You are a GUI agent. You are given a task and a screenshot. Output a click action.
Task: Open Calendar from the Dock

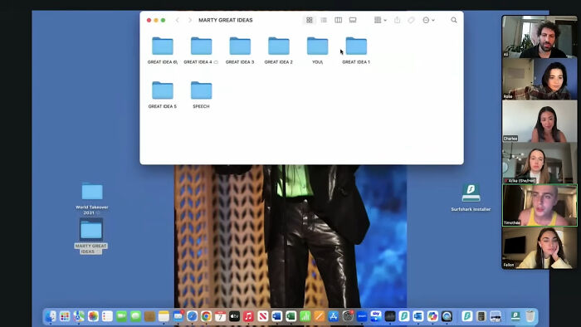coord(220,316)
